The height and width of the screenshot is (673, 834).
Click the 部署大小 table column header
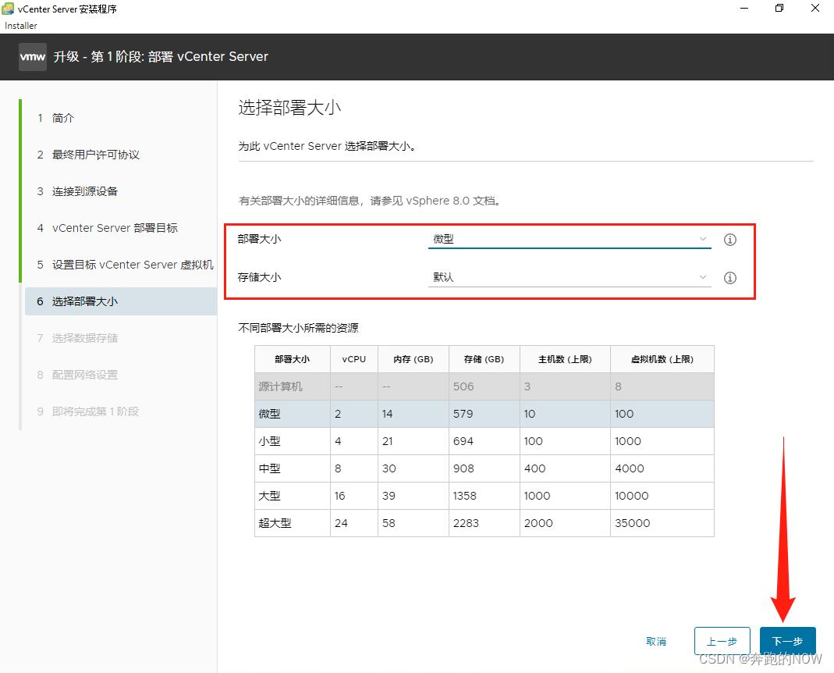[293, 359]
